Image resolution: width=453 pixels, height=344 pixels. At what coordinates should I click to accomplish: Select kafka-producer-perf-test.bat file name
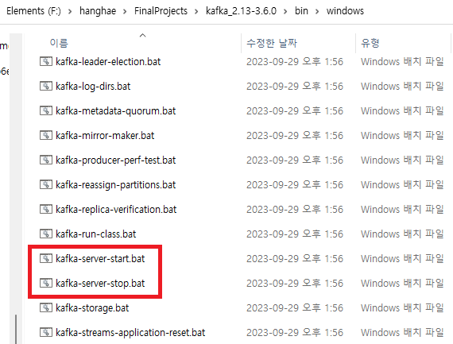[115, 160]
